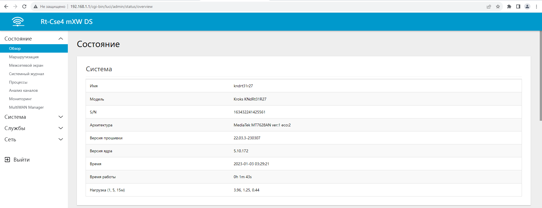Open Системный журнал in the sidebar
Screen dimensions: 542x208
(x=26, y=74)
